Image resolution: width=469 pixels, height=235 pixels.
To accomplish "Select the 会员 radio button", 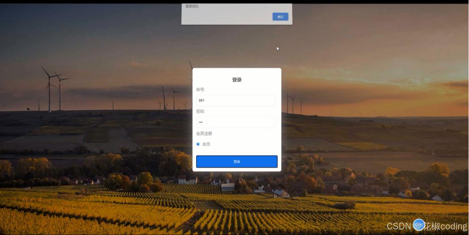I will point(198,144).
